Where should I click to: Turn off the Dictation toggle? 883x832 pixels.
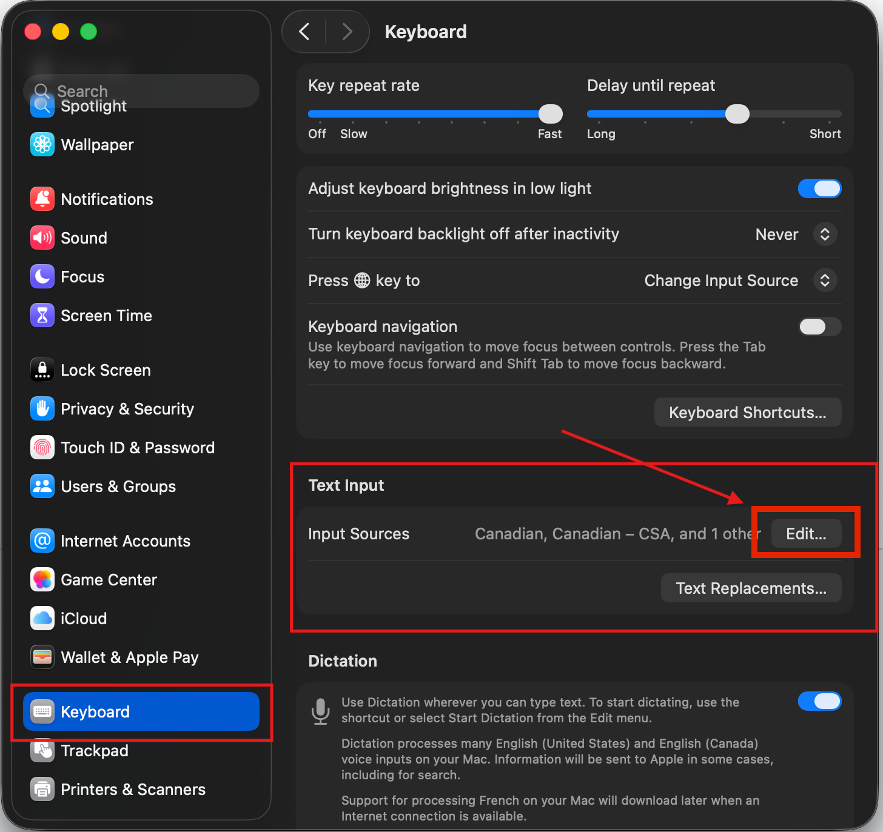[819, 701]
